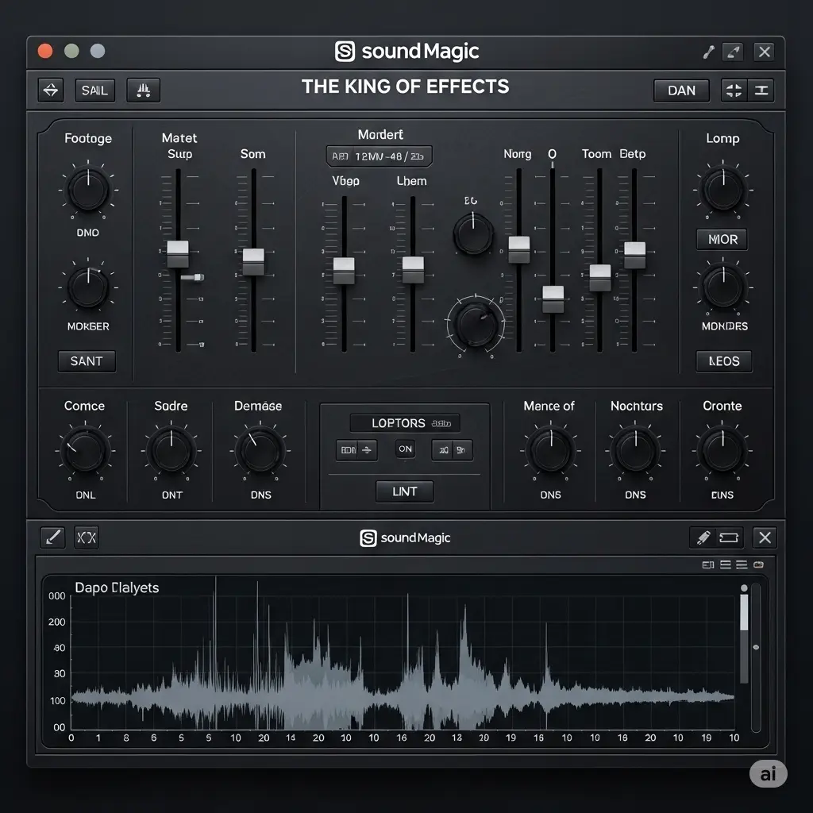Click the SANT button
This screenshot has height=813, width=813.
click(x=87, y=361)
